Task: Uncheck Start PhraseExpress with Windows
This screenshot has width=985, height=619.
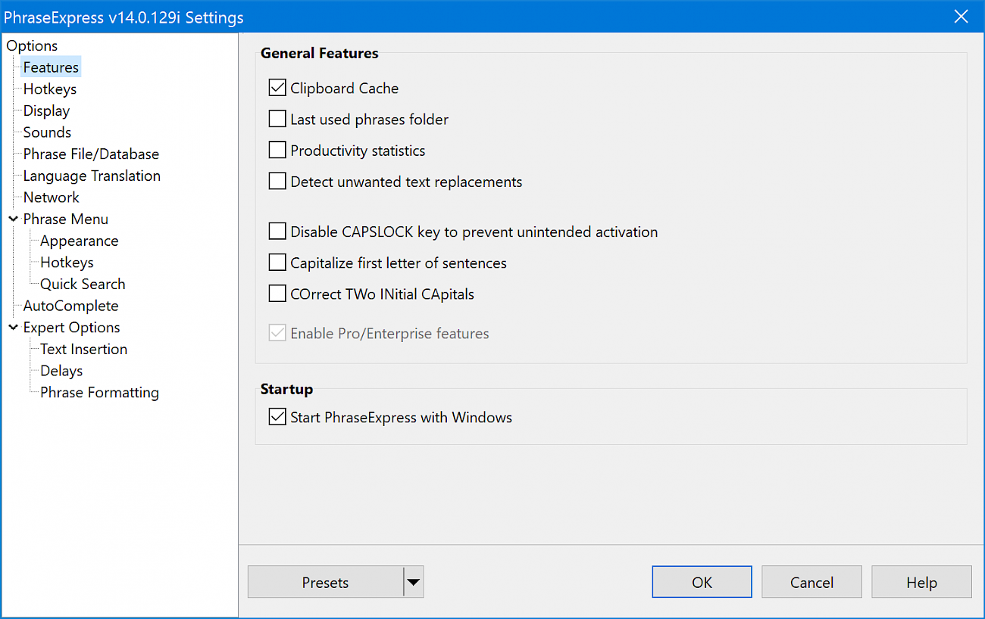Action: (x=277, y=416)
